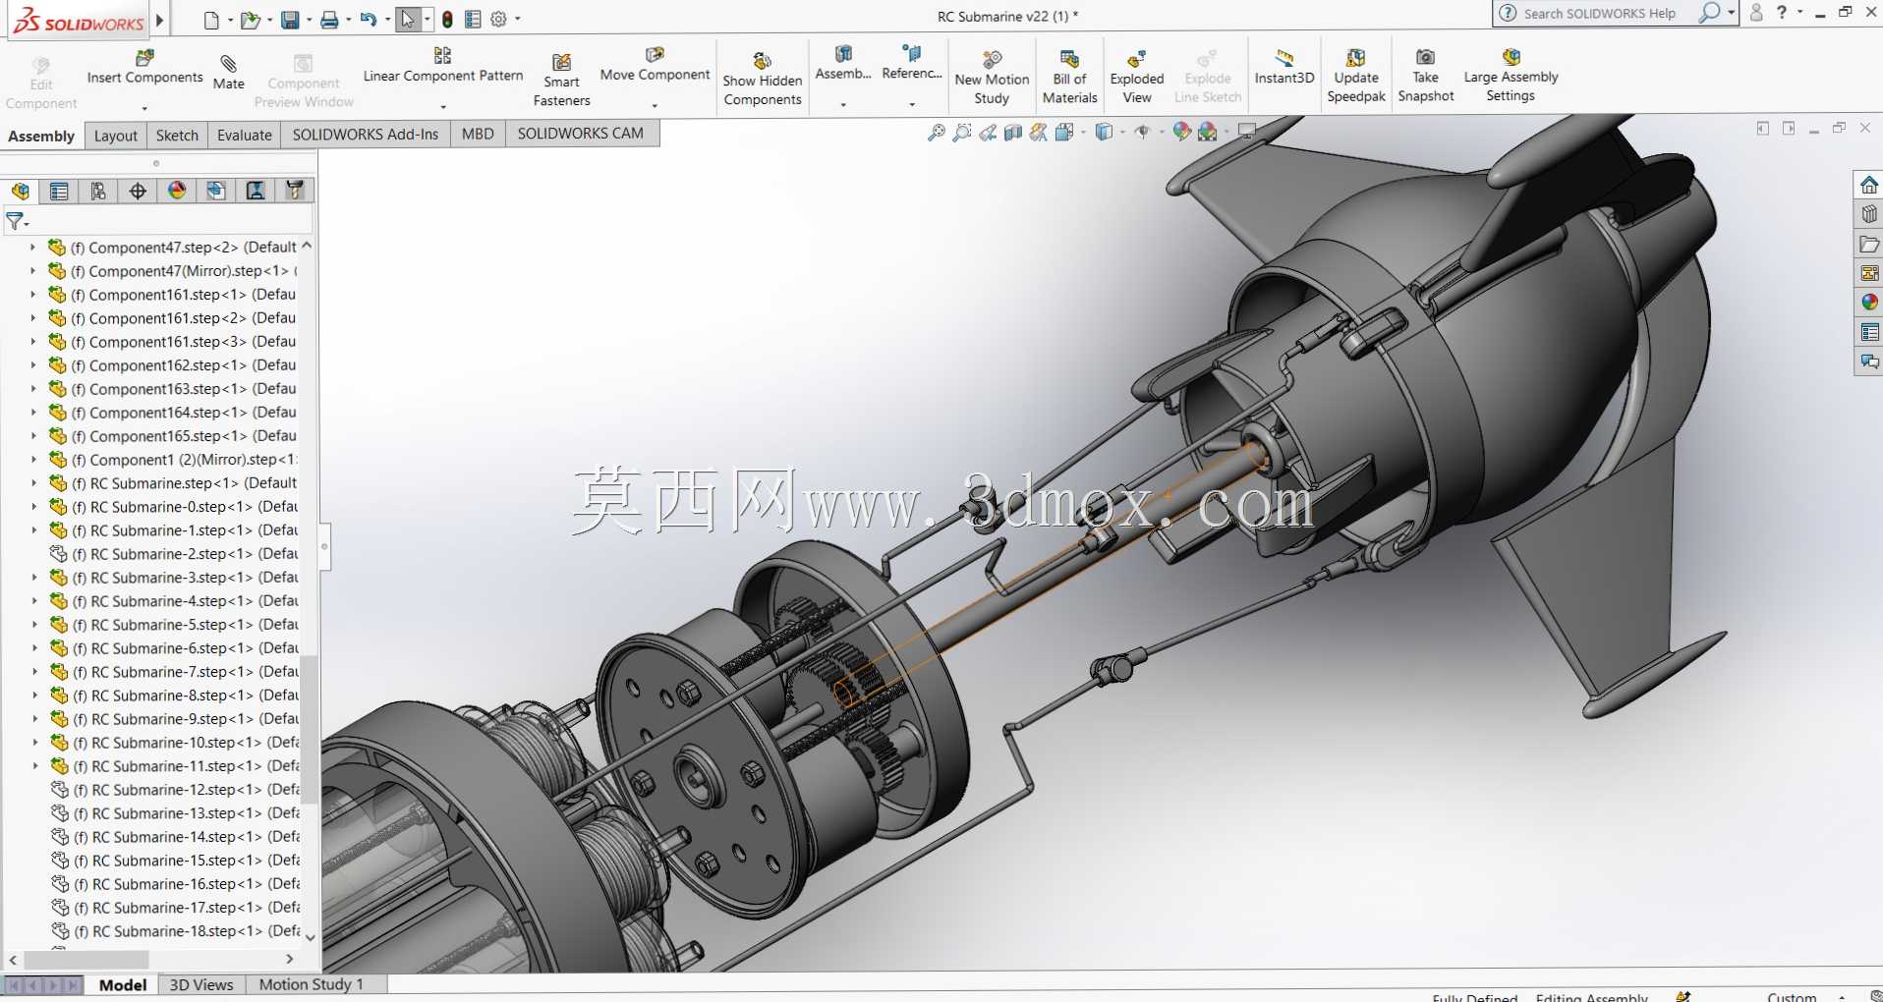This screenshot has height=1002, width=1883.
Task: Toggle Section View in view toolbar
Action: (x=1013, y=132)
